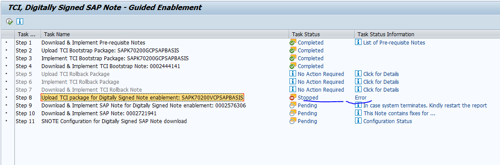
Task: Click the blue Information toolbar icon
Action: pyautogui.click(x=20, y=22)
